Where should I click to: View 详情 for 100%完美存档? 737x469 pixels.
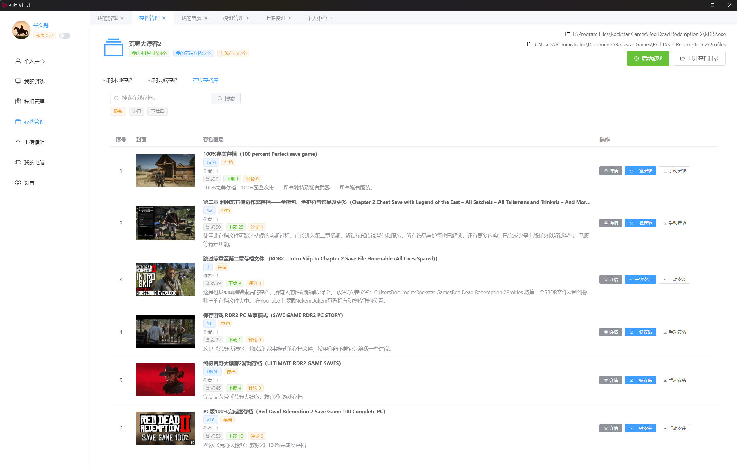coord(611,171)
